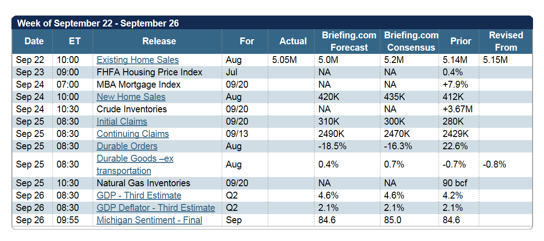This screenshot has height=241, width=544.
Task: Open the New Home Sales link
Action: pyautogui.click(x=131, y=97)
